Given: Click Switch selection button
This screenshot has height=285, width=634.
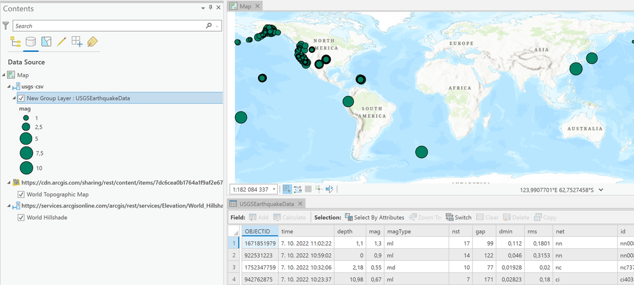Looking at the screenshot, I should coord(459,218).
